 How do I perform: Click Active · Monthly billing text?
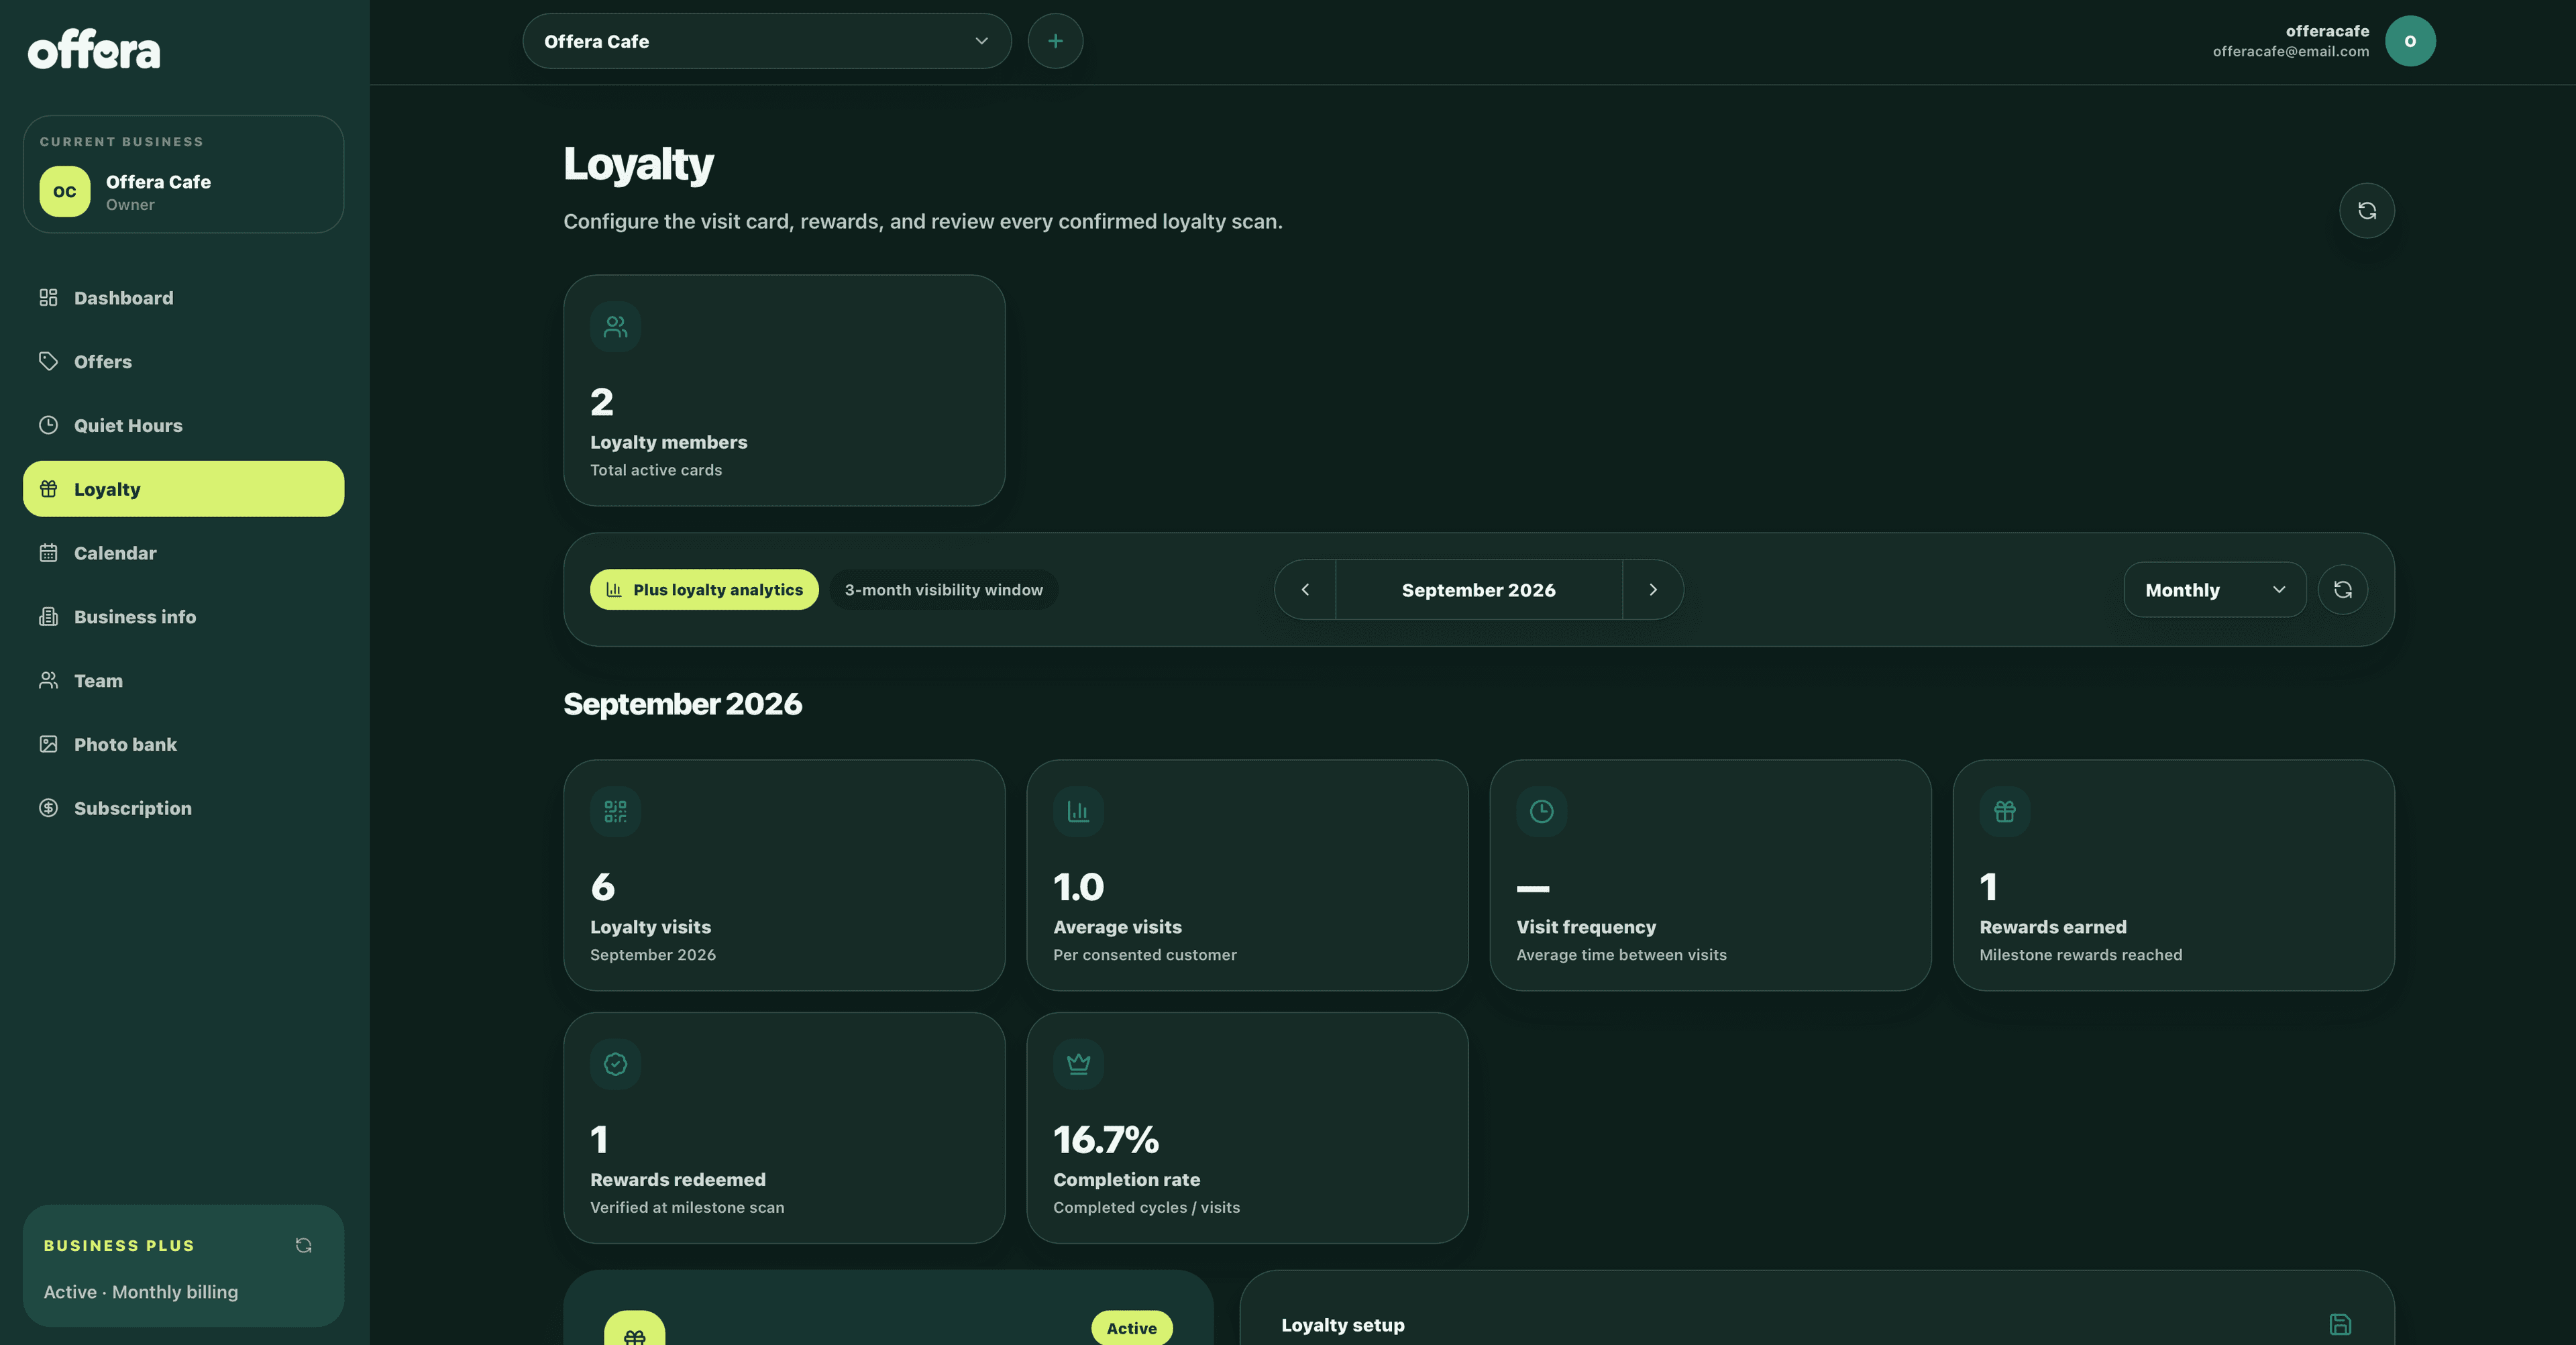(141, 1292)
